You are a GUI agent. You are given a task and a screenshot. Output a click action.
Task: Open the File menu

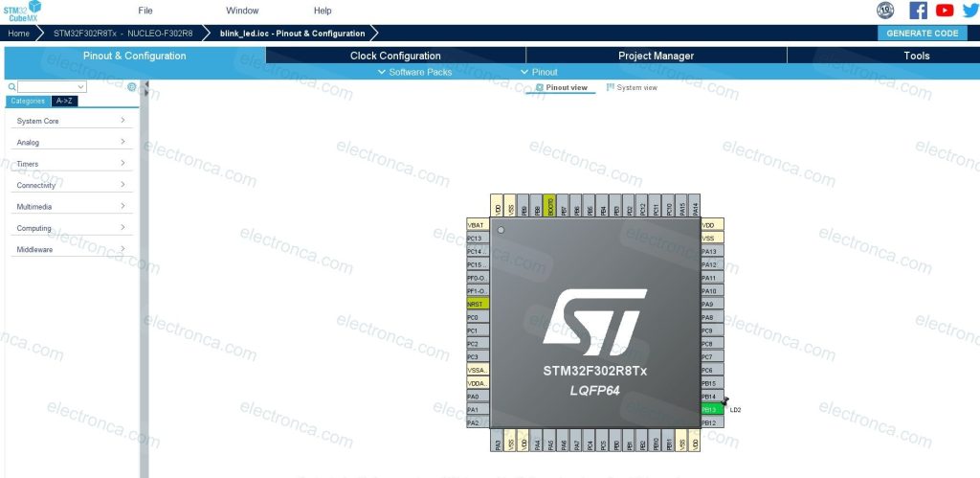click(145, 11)
